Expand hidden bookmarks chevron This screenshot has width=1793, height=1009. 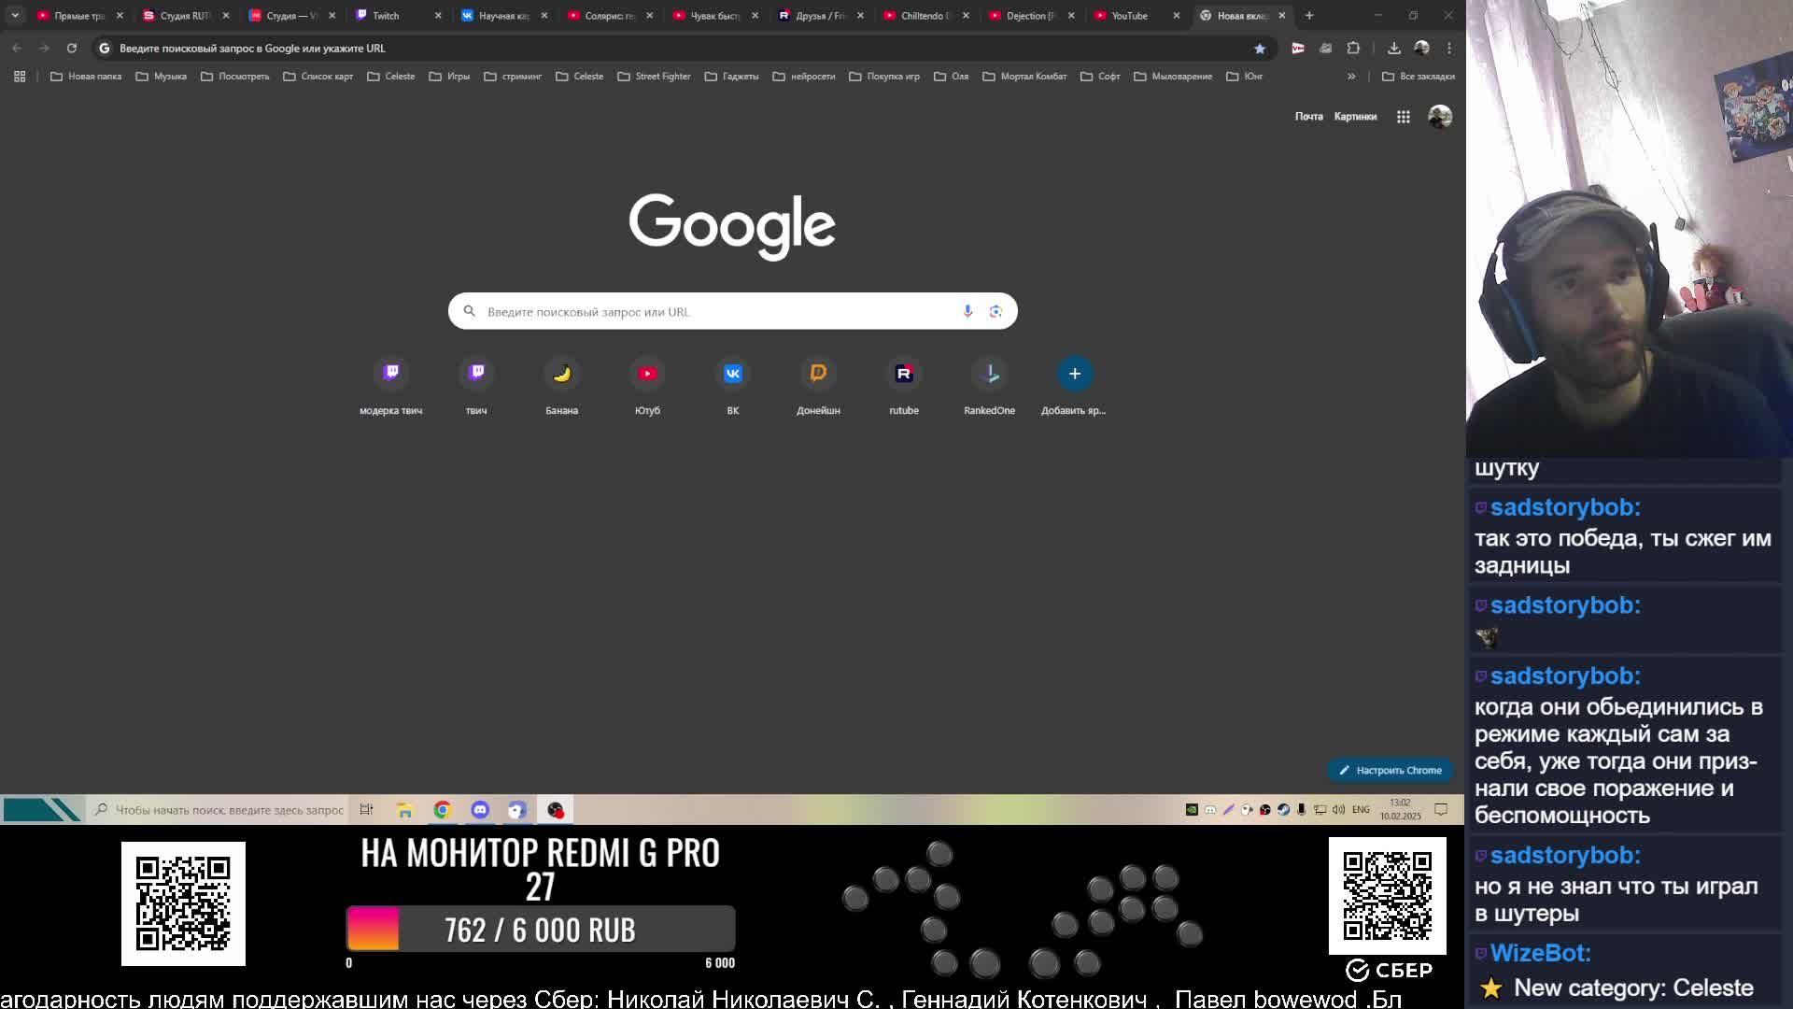[1351, 77]
